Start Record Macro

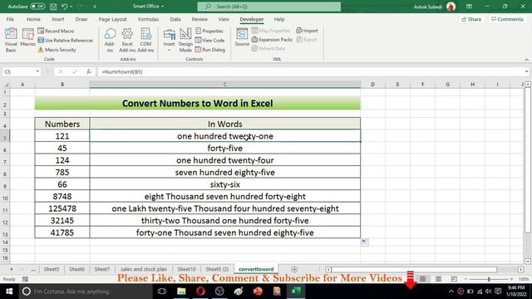(x=56, y=31)
